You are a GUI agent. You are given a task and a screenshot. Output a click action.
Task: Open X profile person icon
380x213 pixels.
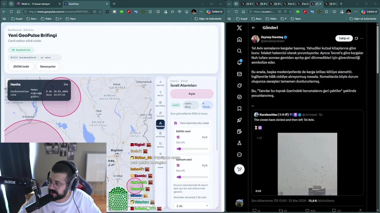[x=239, y=143]
